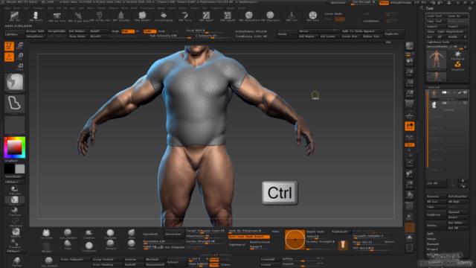
Task: Open the Preferences menu
Action: tap(147, 8)
